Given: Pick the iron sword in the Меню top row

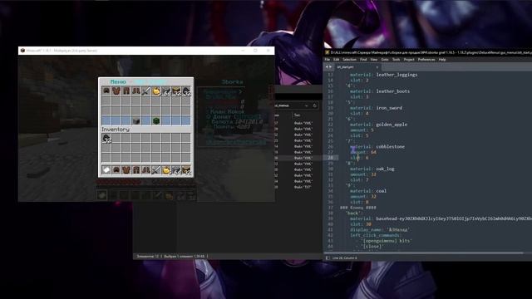Looking at the screenshot, I should [146, 91].
